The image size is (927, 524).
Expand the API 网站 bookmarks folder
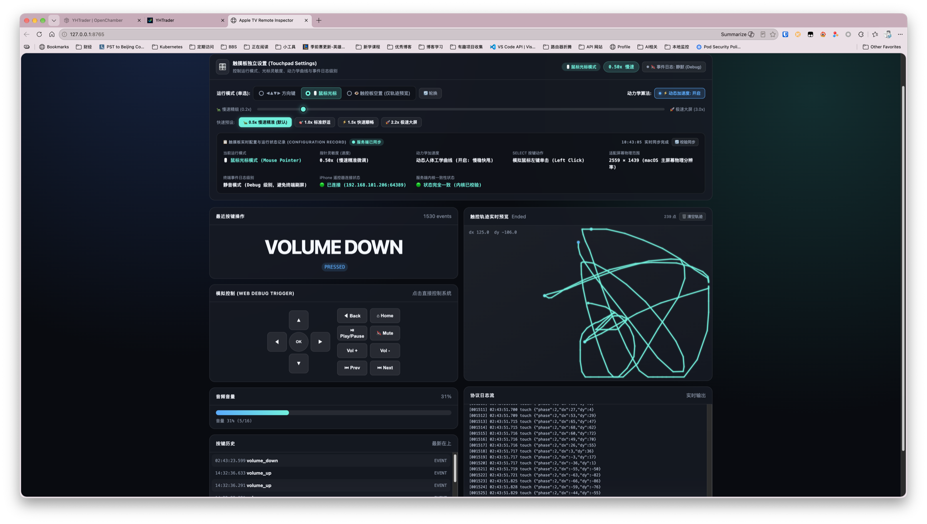(590, 47)
